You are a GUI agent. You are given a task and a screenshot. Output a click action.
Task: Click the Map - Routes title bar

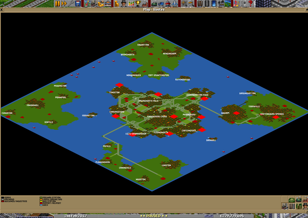coord(154,9)
